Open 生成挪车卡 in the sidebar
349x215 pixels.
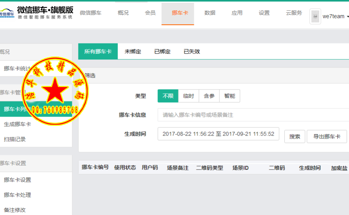click(17, 124)
